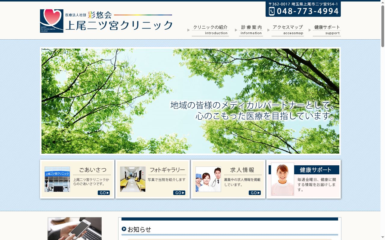Click the phone icon beside the number
Viewport: 385px width, 240px height.
[x=272, y=11]
